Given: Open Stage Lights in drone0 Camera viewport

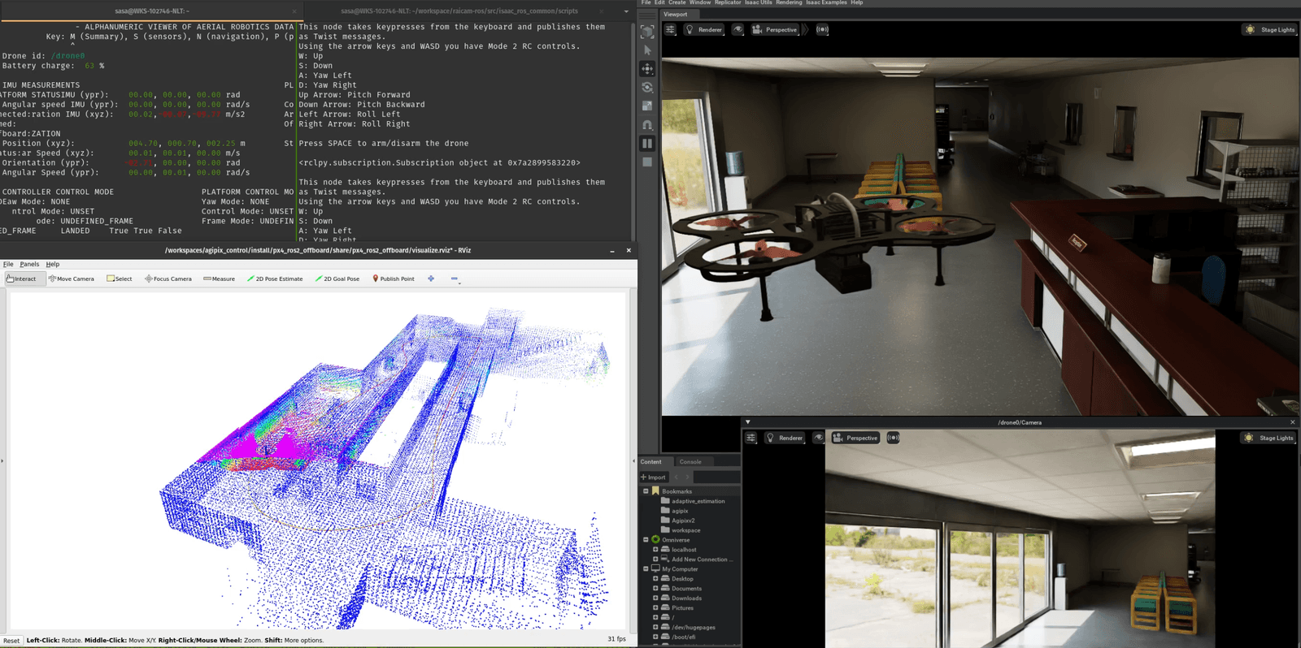Looking at the screenshot, I should point(1268,438).
